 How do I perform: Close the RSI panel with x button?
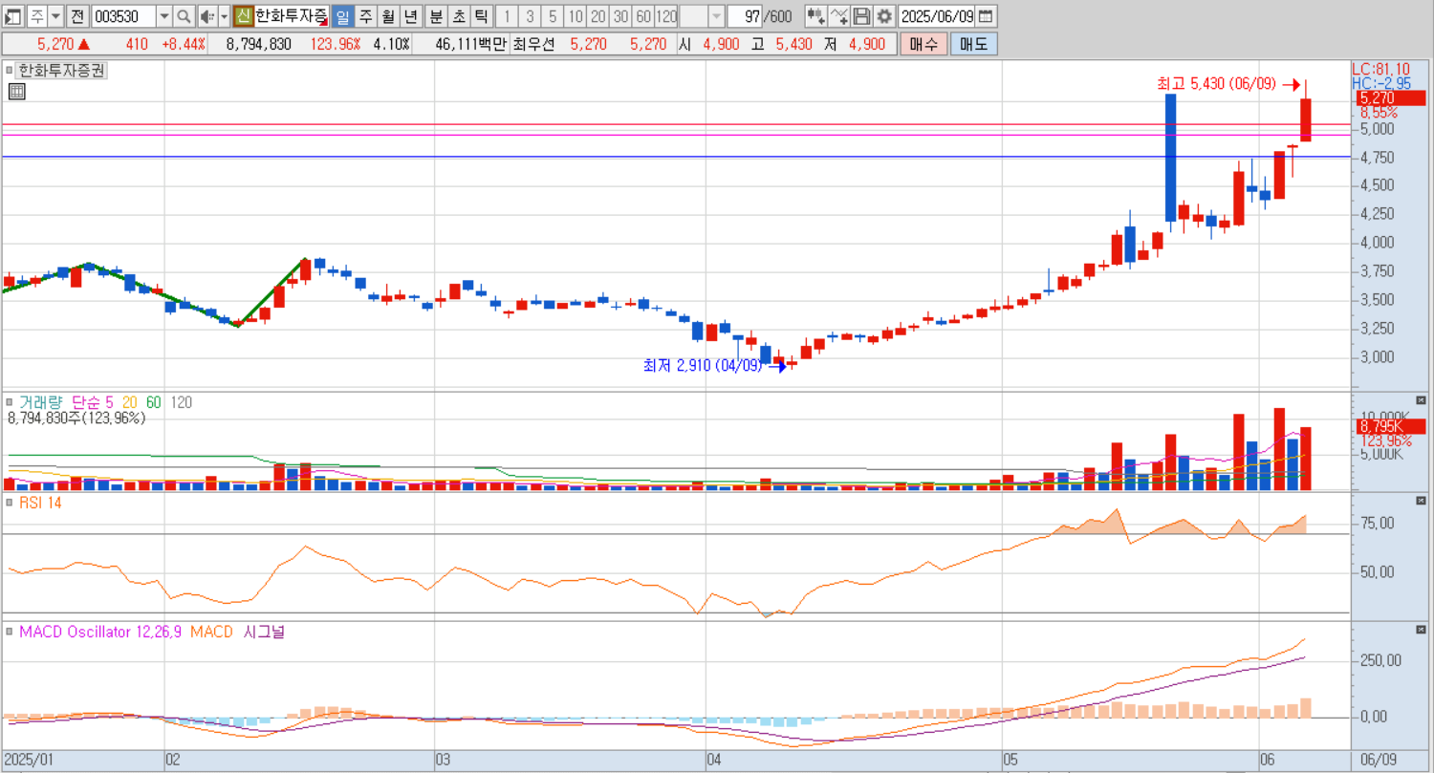[1421, 500]
